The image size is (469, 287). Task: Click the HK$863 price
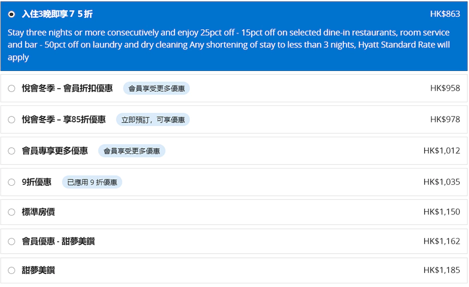pyautogui.click(x=445, y=14)
